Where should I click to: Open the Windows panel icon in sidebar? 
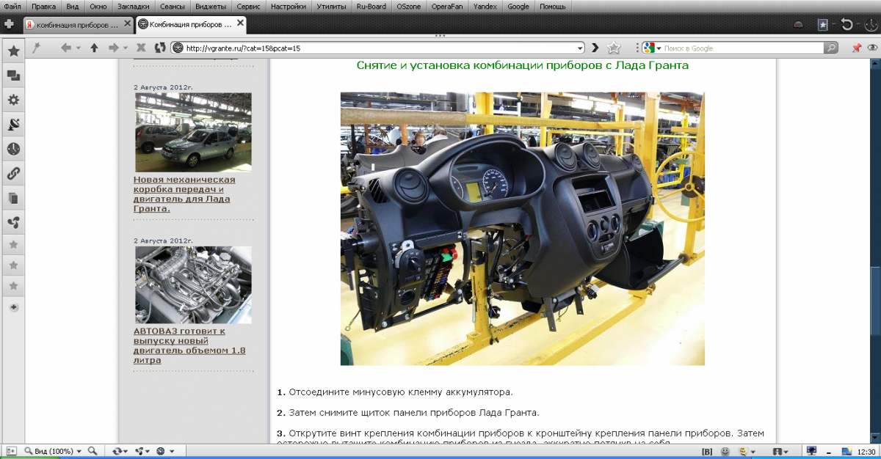13,76
